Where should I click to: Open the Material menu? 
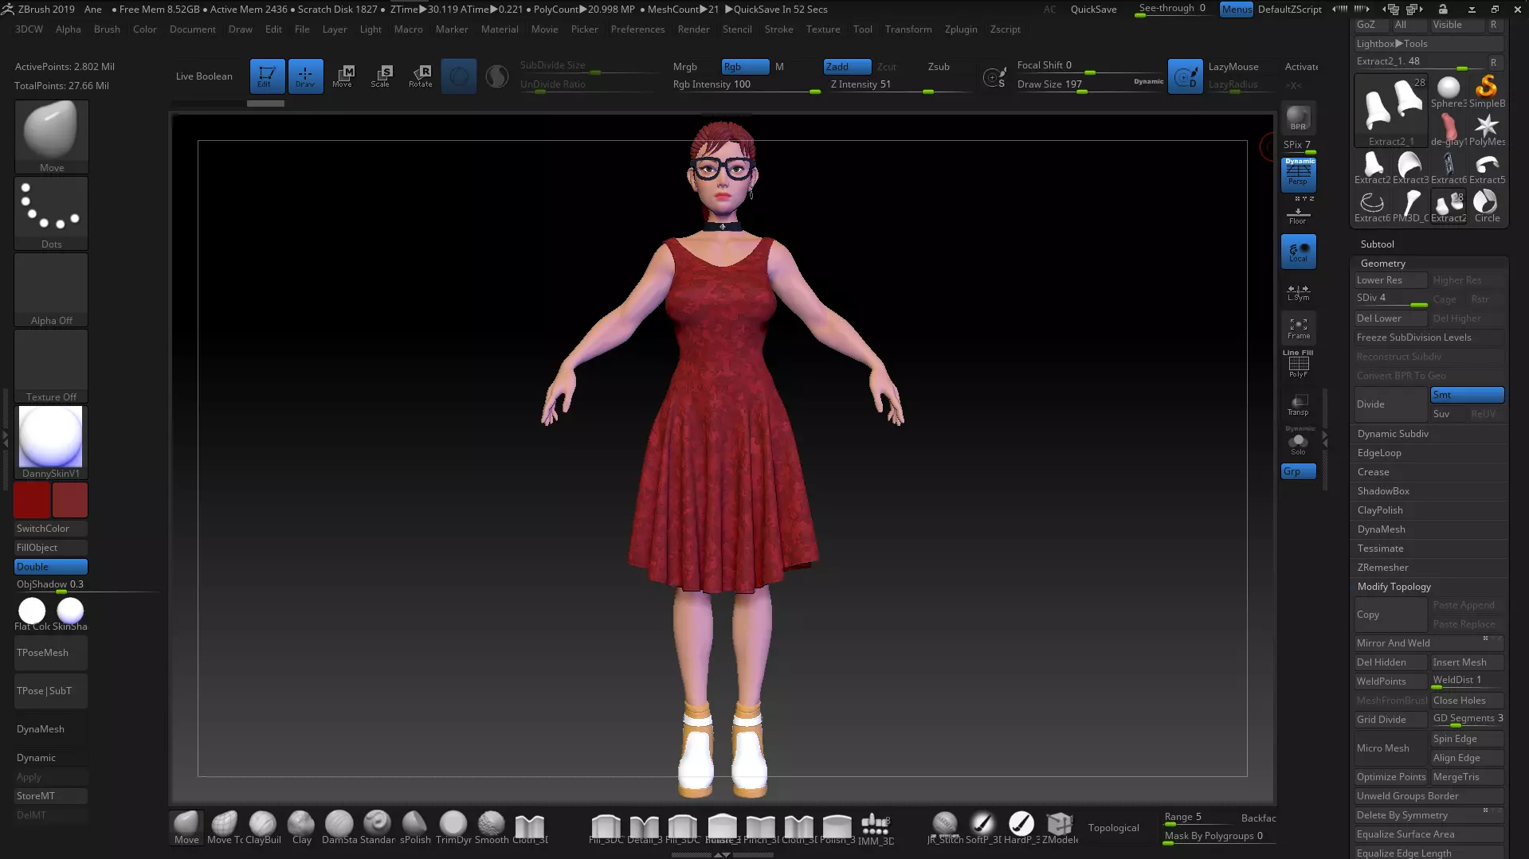pyautogui.click(x=500, y=29)
